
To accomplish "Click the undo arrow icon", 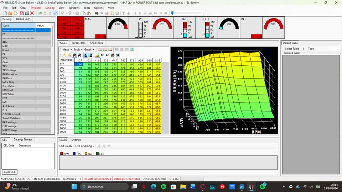I will [x=63, y=13].
